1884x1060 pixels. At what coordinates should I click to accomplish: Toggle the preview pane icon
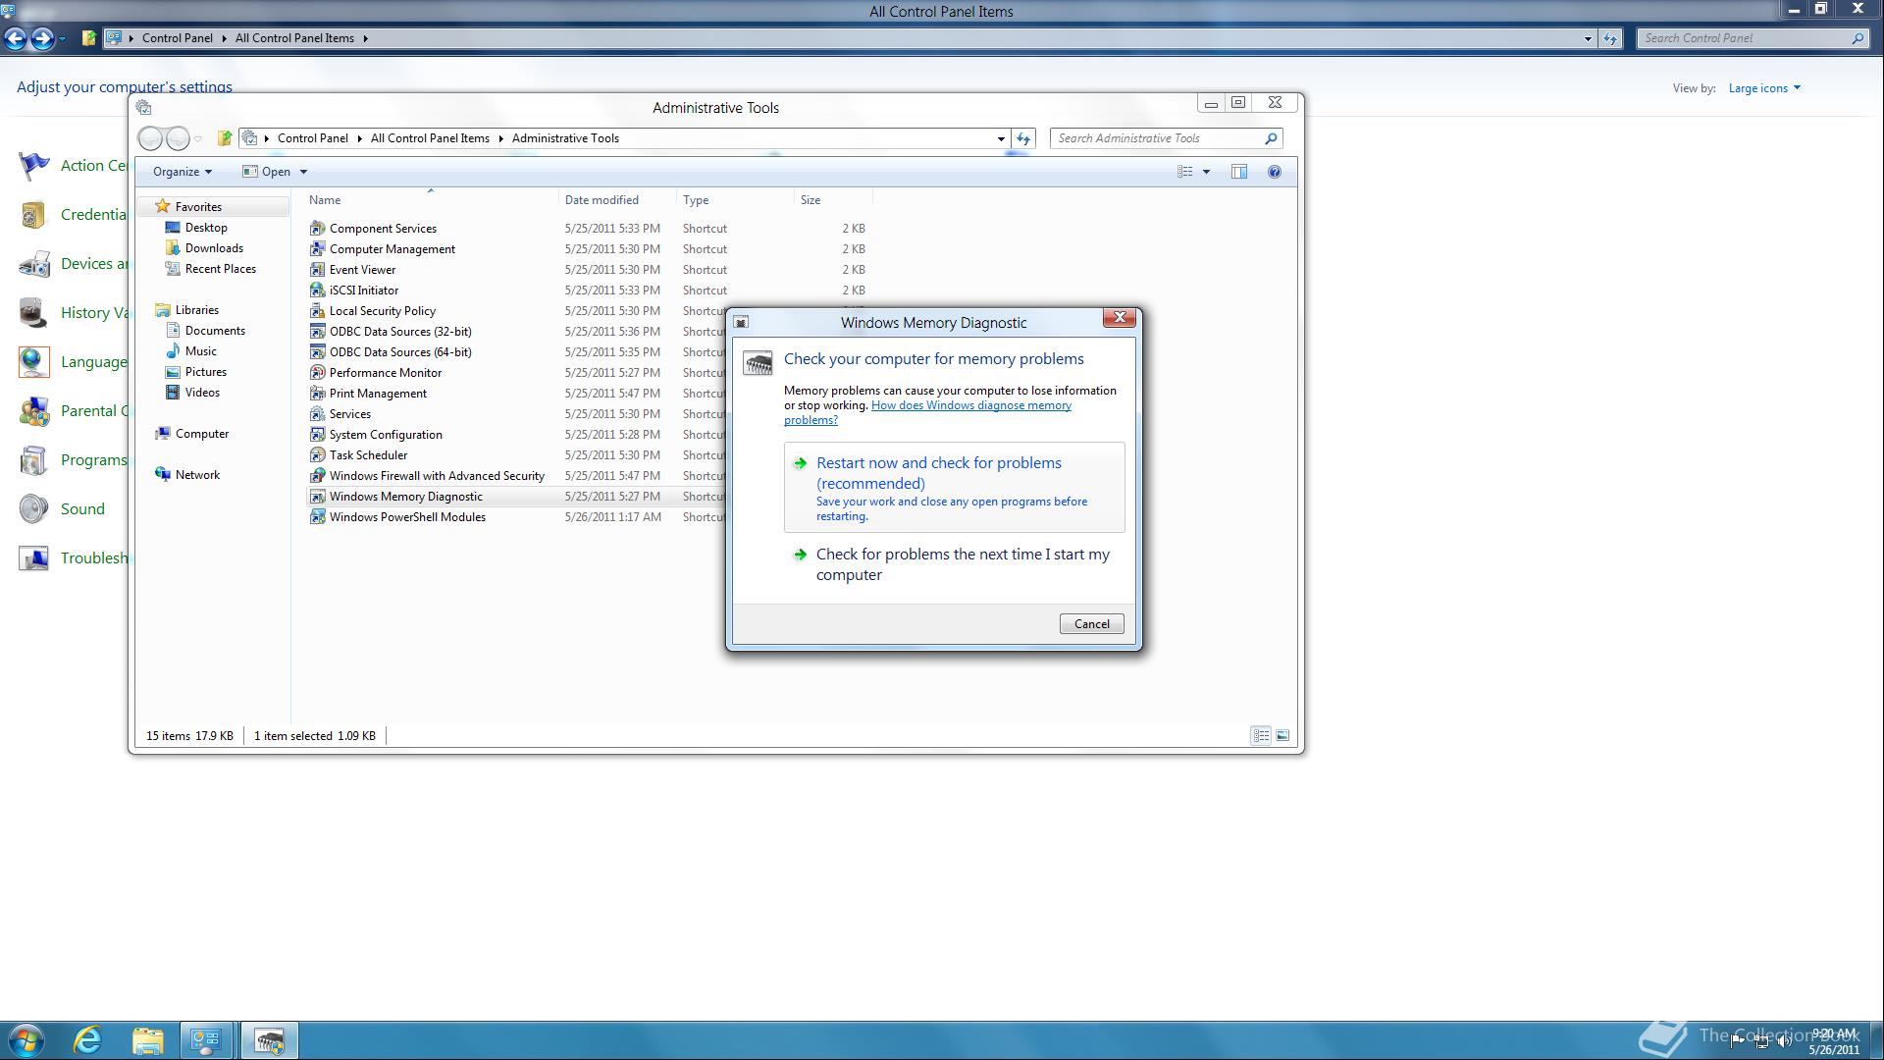point(1239,172)
